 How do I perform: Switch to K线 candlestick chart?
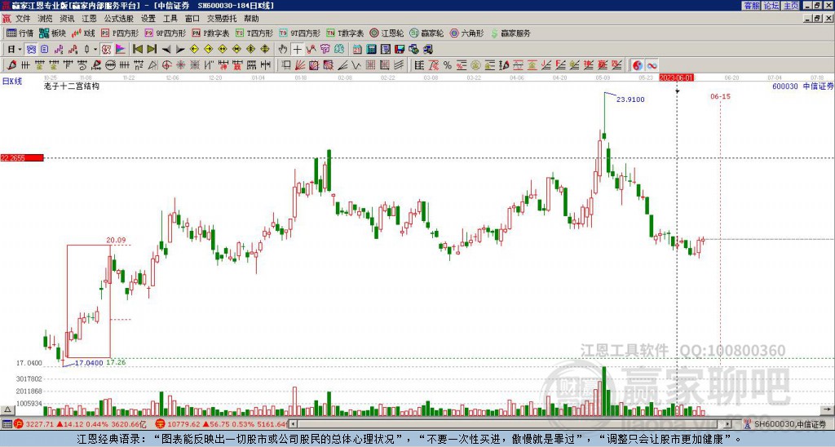83,33
